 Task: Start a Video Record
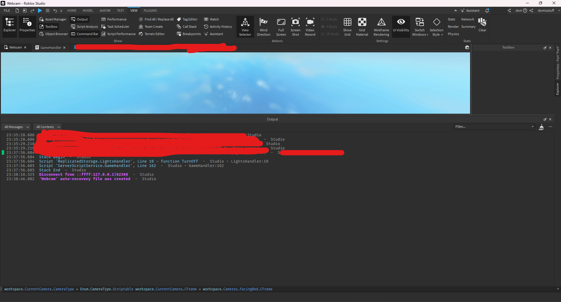coord(310,26)
